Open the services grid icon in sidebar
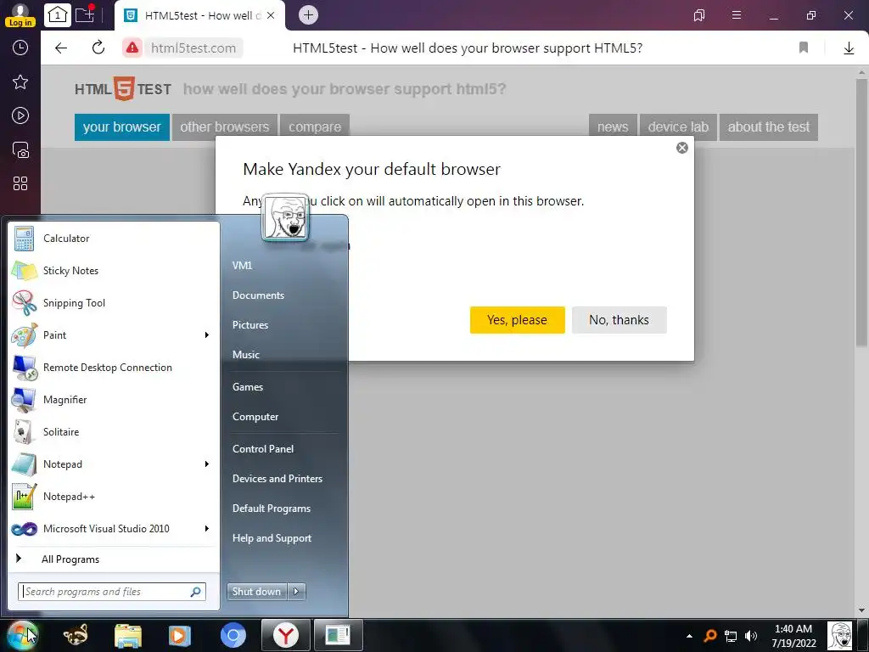The width and height of the screenshot is (869, 652). (20, 183)
